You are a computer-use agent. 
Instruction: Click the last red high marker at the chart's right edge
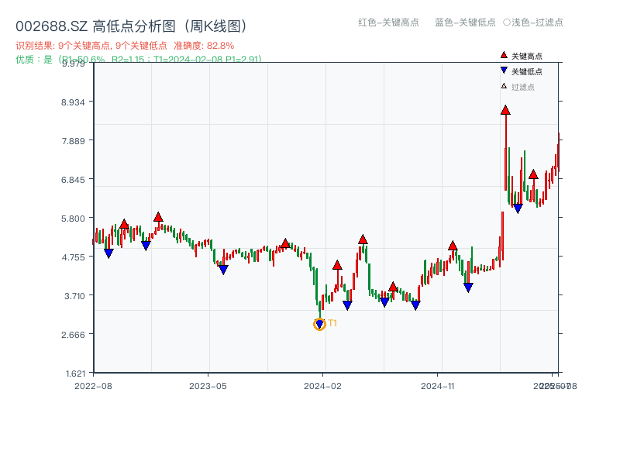[533, 174]
